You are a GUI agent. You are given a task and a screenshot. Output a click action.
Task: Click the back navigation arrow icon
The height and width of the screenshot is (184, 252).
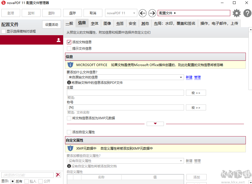143,13
